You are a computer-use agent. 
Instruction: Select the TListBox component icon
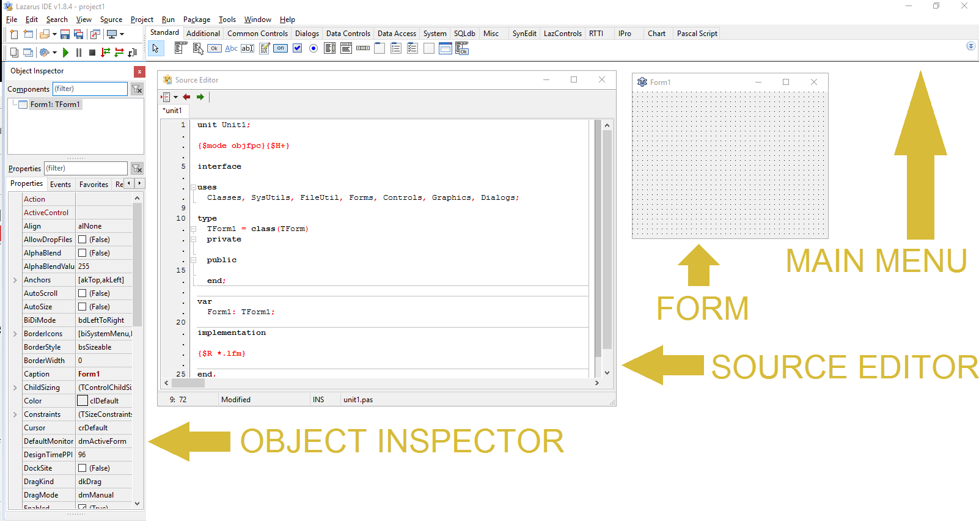click(330, 48)
